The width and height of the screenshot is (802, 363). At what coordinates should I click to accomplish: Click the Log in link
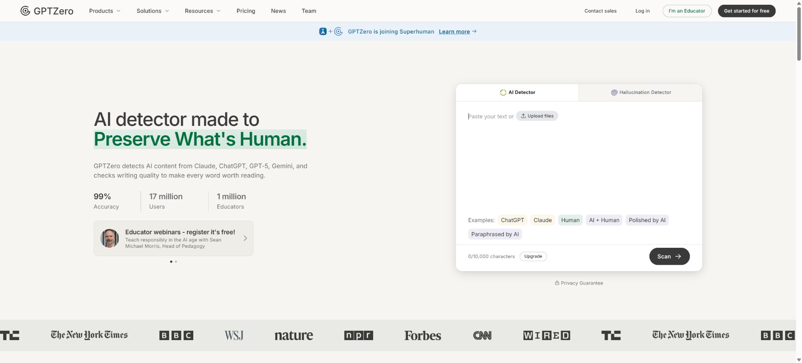[642, 11]
